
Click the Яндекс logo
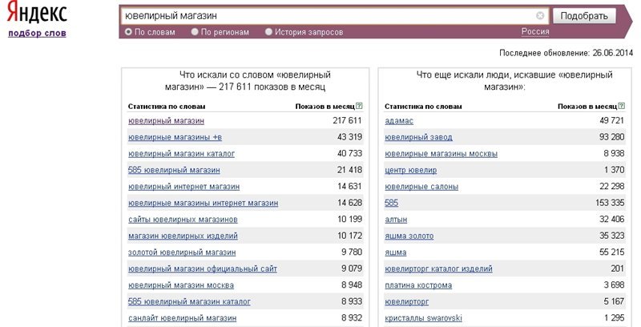click(37, 13)
